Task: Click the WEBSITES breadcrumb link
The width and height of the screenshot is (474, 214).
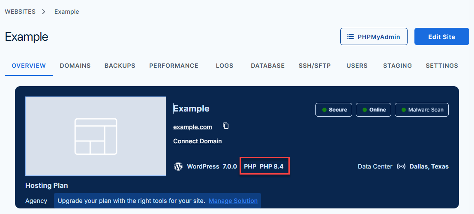Action: click(20, 12)
